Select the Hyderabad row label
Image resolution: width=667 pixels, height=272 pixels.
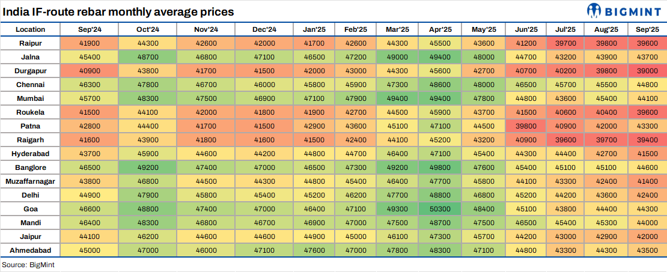pos(30,154)
